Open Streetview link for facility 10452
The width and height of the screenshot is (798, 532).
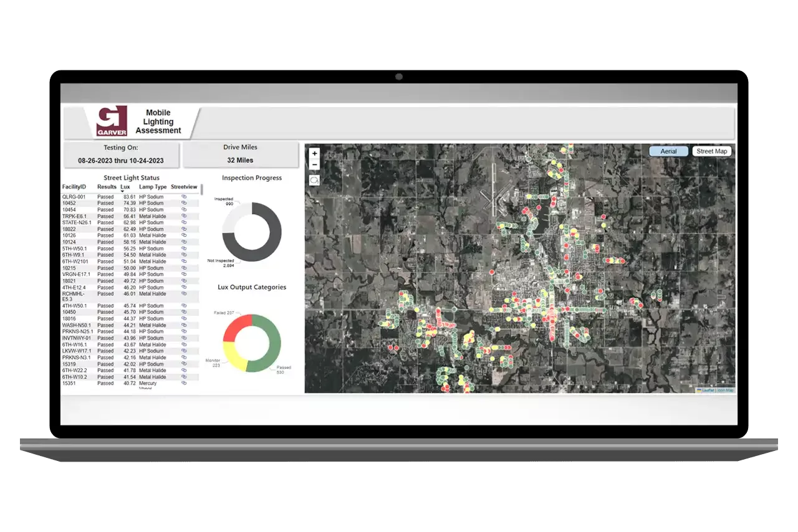184,203
